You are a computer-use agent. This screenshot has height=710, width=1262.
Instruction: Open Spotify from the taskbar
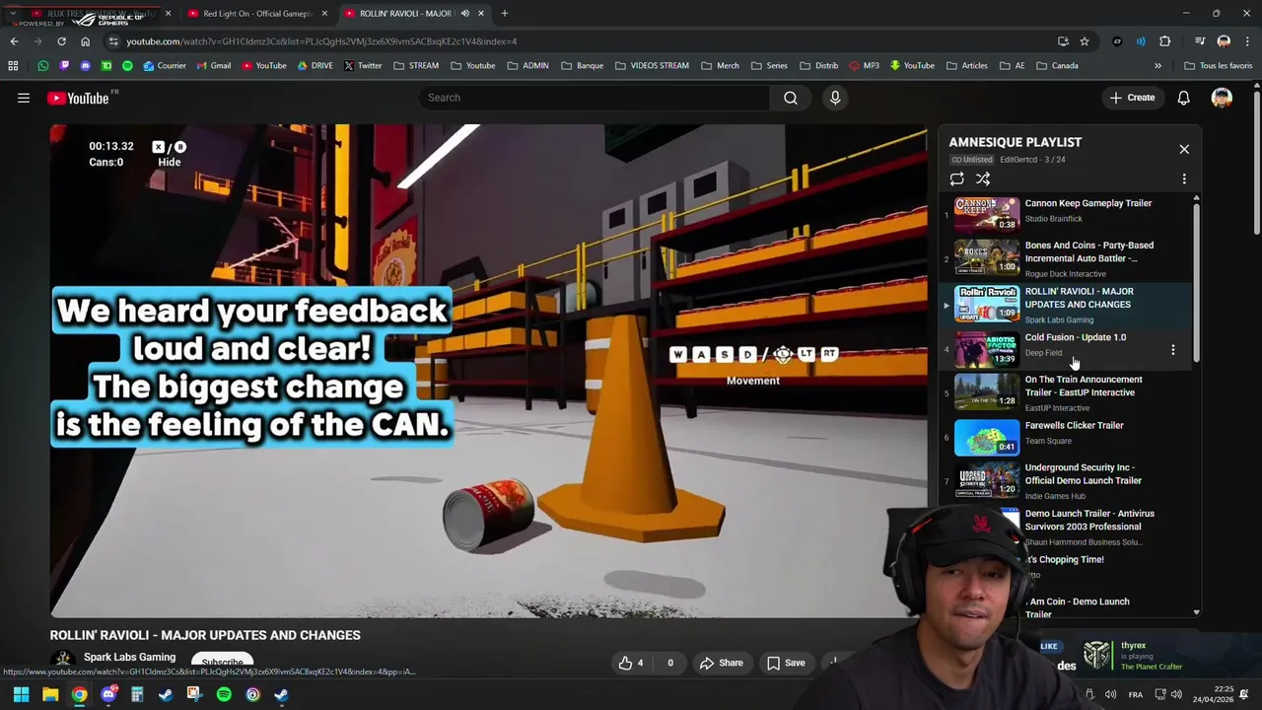[x=224, y=695]
